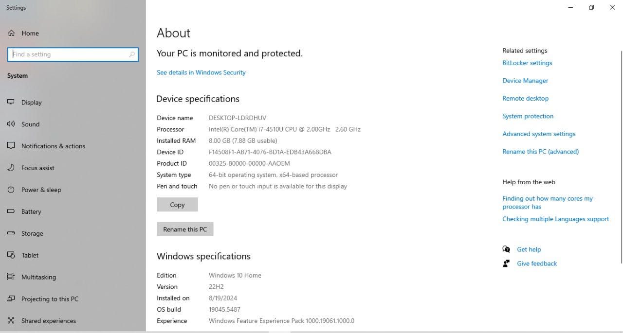
Task: Click the Focus assist moon icon
Action: (x=11, y=168)
